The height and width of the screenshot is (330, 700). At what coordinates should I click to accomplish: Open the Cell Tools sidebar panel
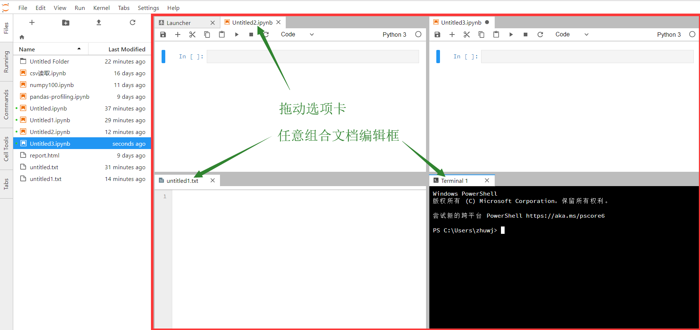click(x=6, y=149)
